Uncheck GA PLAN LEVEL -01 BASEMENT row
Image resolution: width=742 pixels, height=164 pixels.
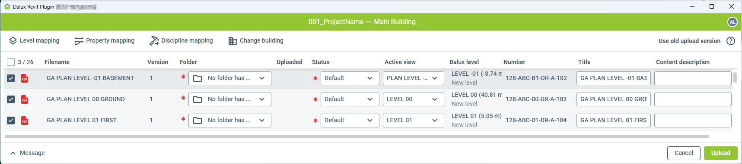click(x=11, y=78)
